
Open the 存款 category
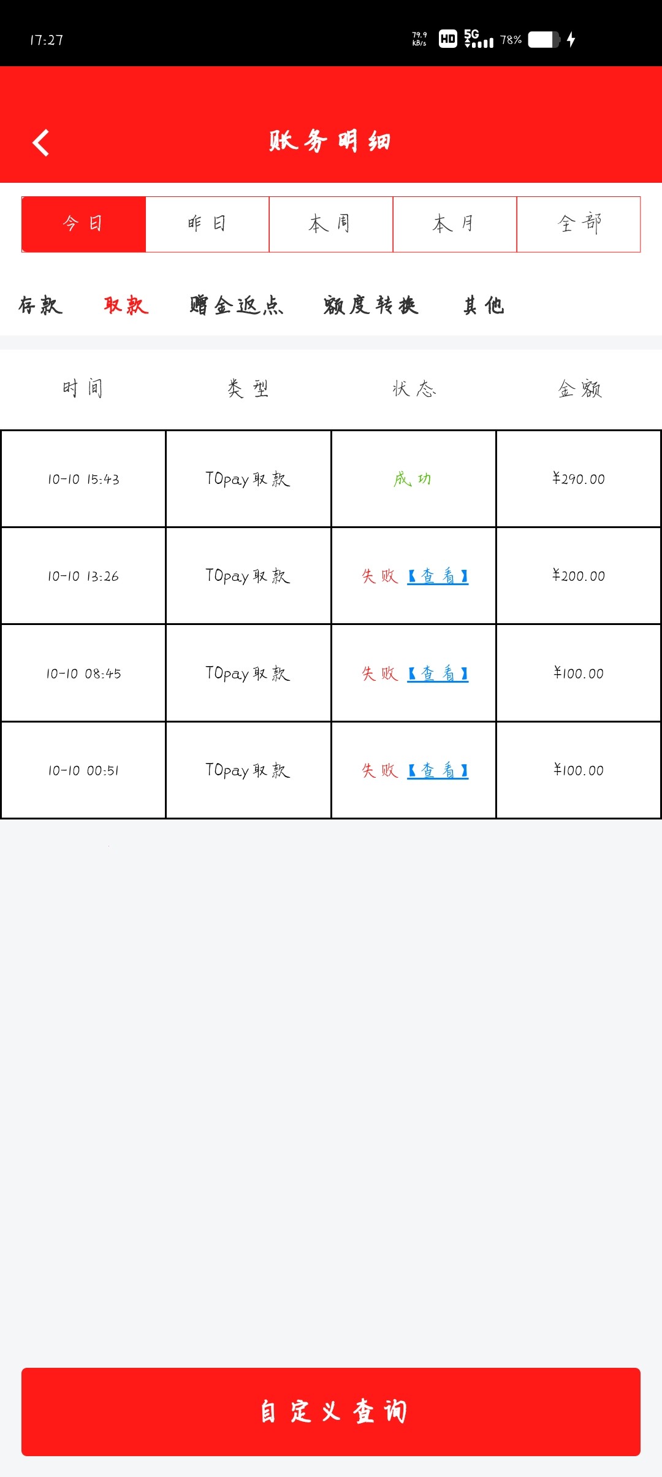click(40, 305)
